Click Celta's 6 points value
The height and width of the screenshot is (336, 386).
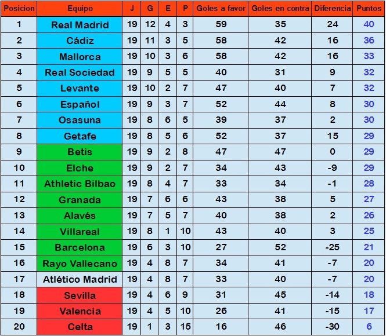369,327
